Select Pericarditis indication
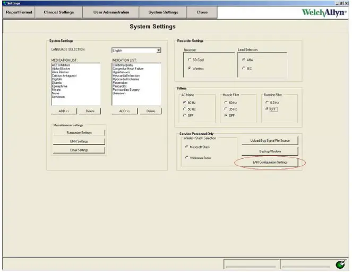 click(x=119, y=86)
